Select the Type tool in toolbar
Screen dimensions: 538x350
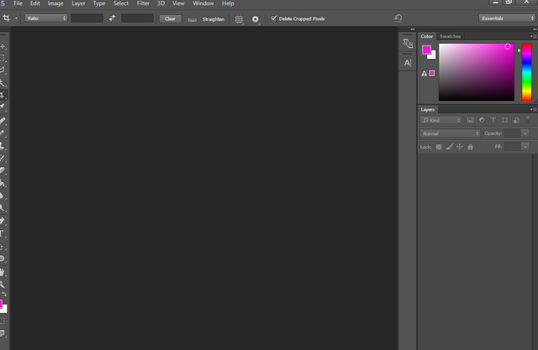[2, 234]
